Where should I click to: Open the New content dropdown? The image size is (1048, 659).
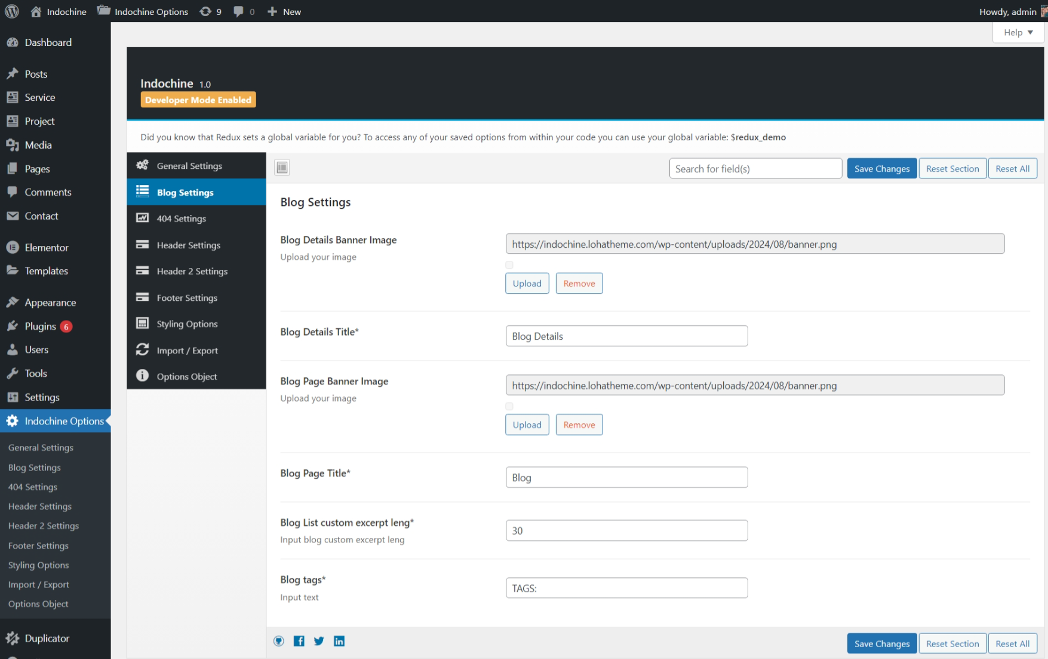click(x=284, y=11)
